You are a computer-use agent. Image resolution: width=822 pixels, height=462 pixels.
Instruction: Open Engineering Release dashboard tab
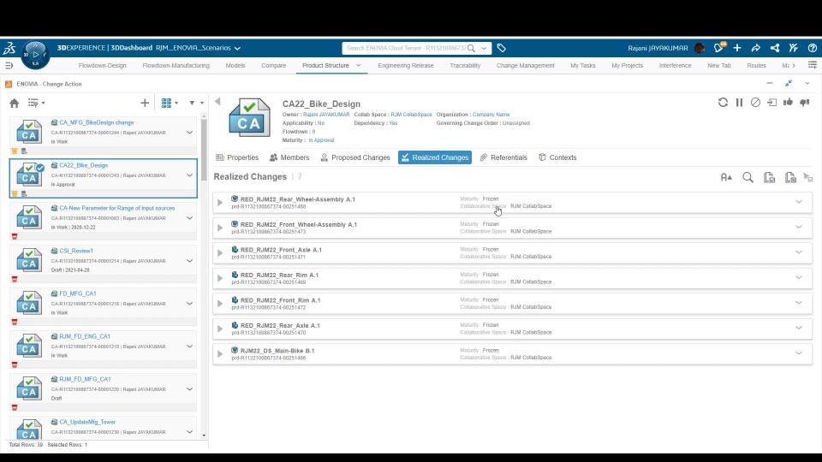(406, 66)
